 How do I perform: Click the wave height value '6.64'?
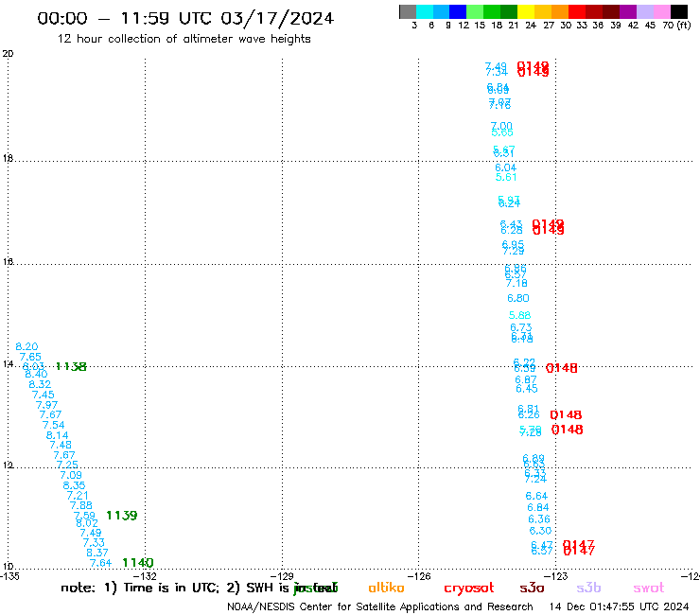coord(536,496)
